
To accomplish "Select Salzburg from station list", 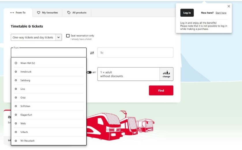I will coord(49,80).
